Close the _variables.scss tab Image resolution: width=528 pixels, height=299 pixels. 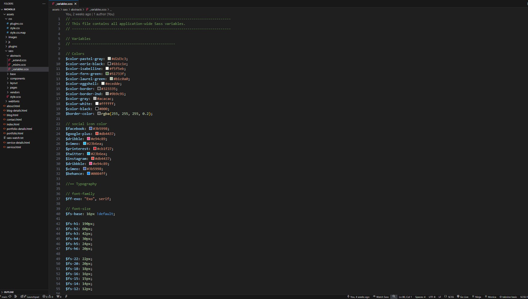75,4
